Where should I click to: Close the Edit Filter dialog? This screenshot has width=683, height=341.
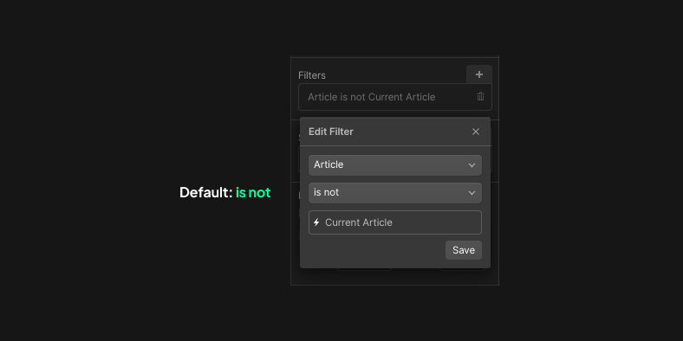point(476,132)
